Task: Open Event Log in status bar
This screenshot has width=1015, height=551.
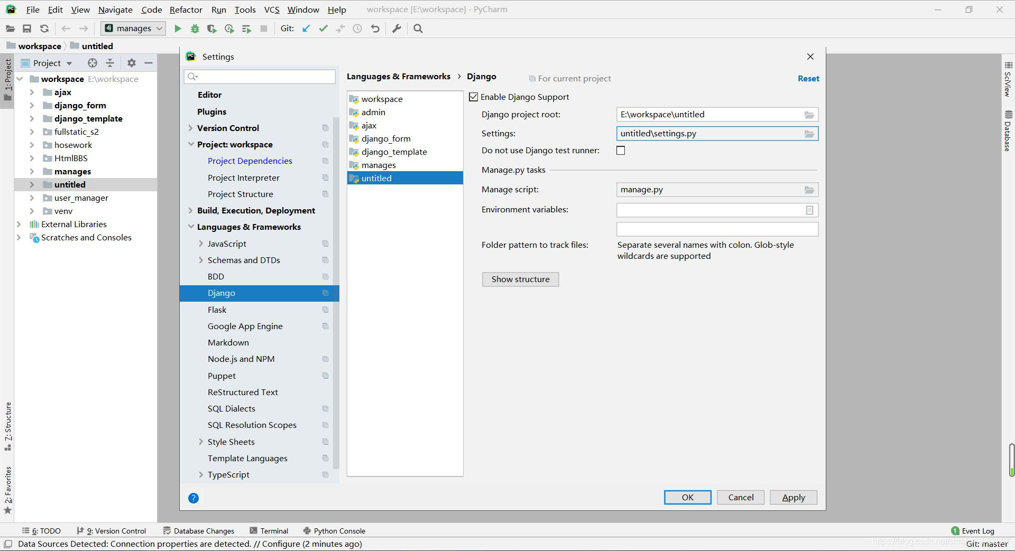Action: click(973, 531)
